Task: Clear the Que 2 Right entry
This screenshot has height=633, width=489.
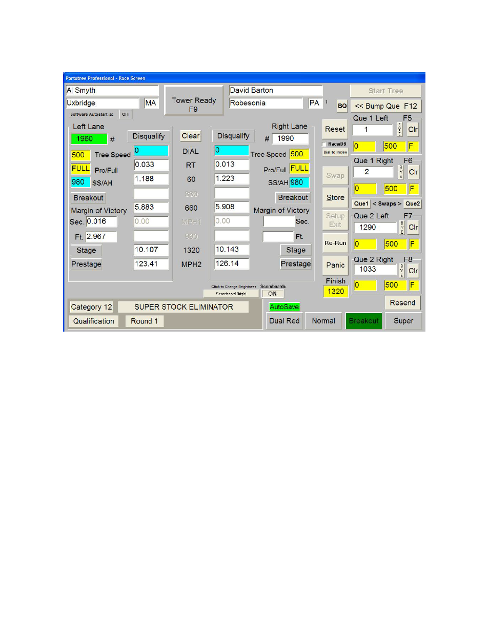Action: 414,271
